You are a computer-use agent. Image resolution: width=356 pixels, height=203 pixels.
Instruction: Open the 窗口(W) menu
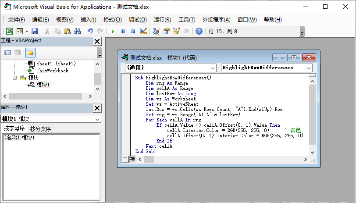pyautogui.click(x=247, y=20)
